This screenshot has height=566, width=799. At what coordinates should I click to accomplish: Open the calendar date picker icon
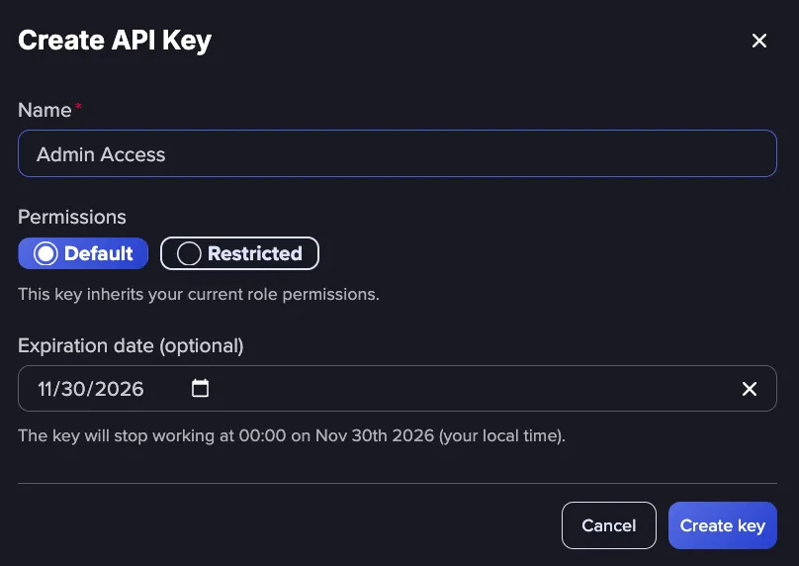200,389
